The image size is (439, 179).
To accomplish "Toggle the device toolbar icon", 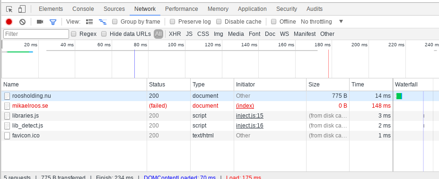I will 22,9.
